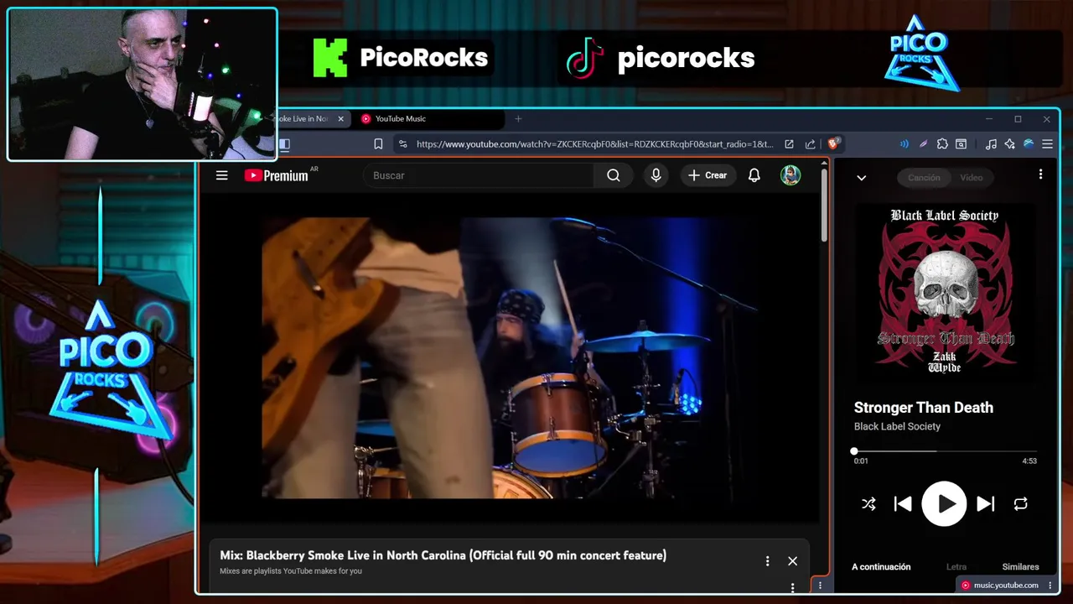Click the large play button

click(945, 503)
